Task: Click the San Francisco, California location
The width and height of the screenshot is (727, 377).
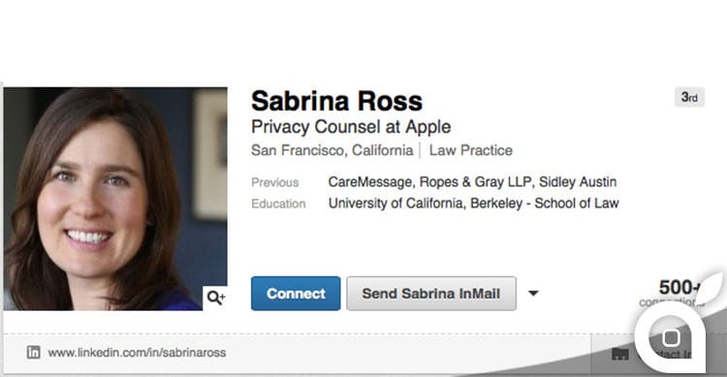Action: [332, 150]
